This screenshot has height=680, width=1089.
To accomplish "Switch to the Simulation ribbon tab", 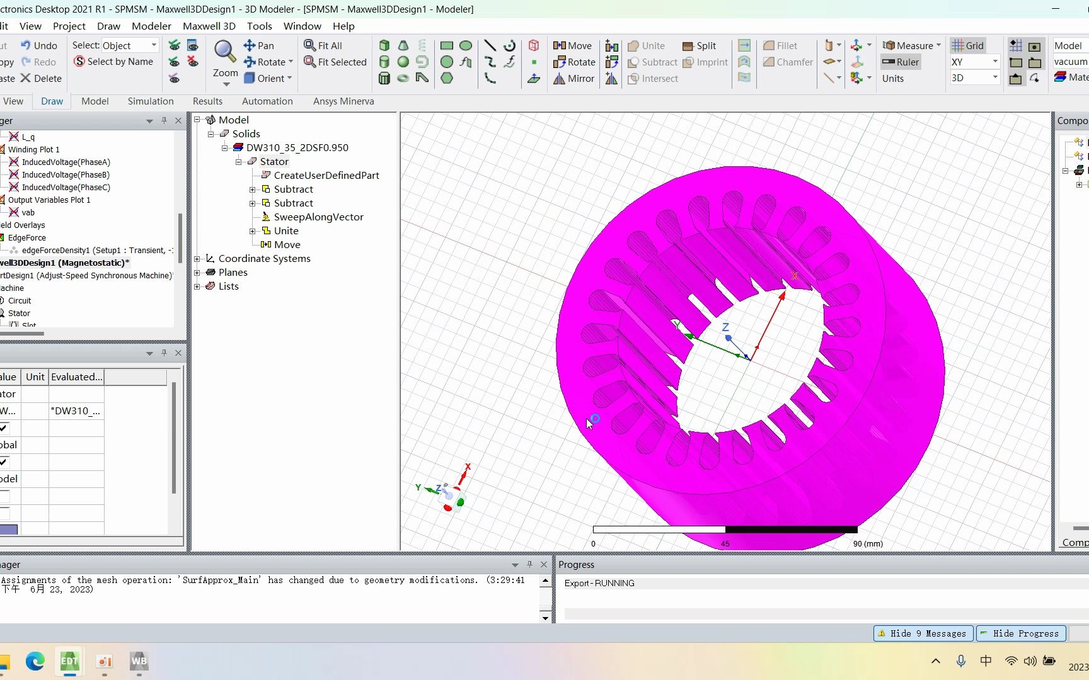I will 151,101.
